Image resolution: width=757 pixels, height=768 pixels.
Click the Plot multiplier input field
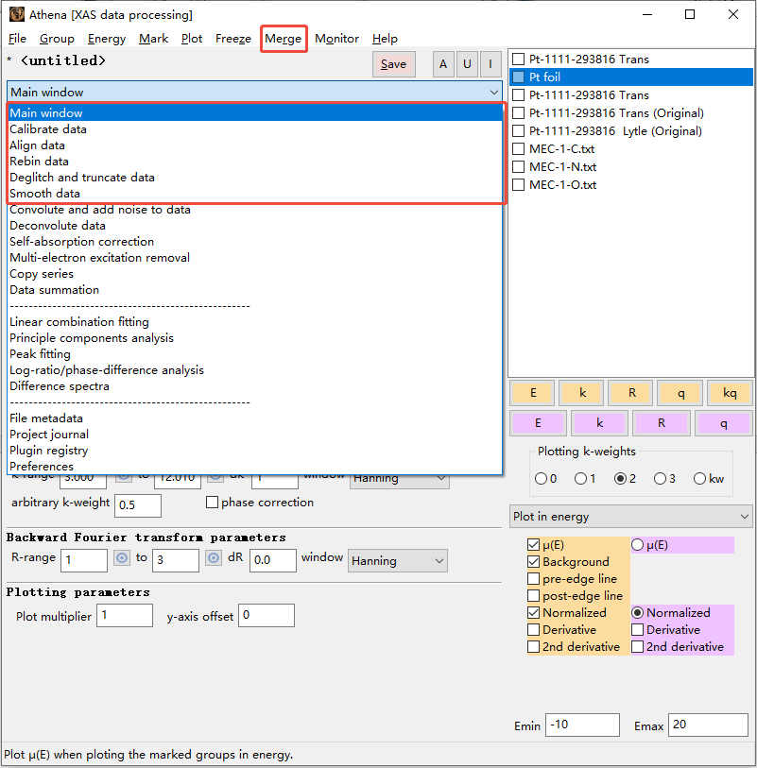point(124,616)
